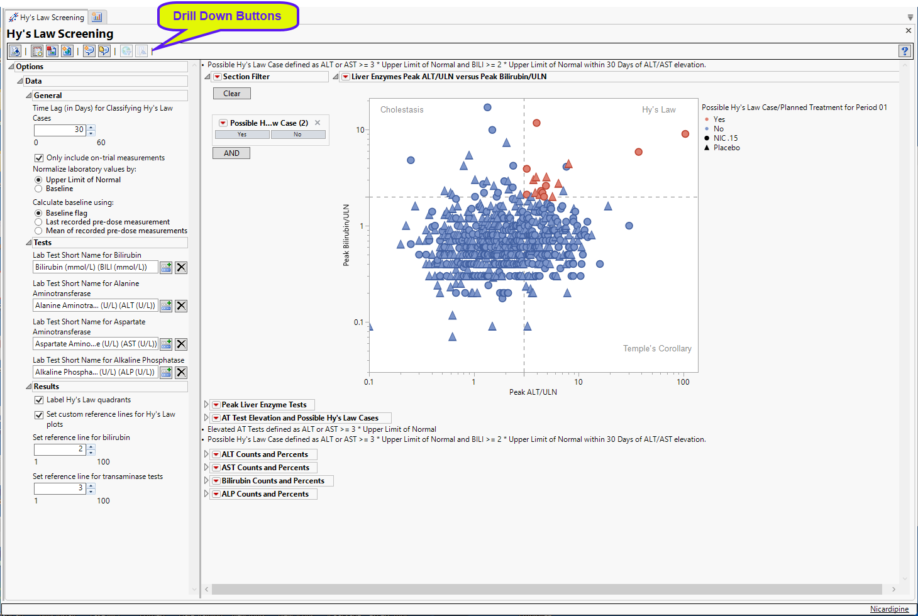The image size is (918, 616).
Task: Open the Liver Enzymes plot red triangle menu
Action: [345, 77]
